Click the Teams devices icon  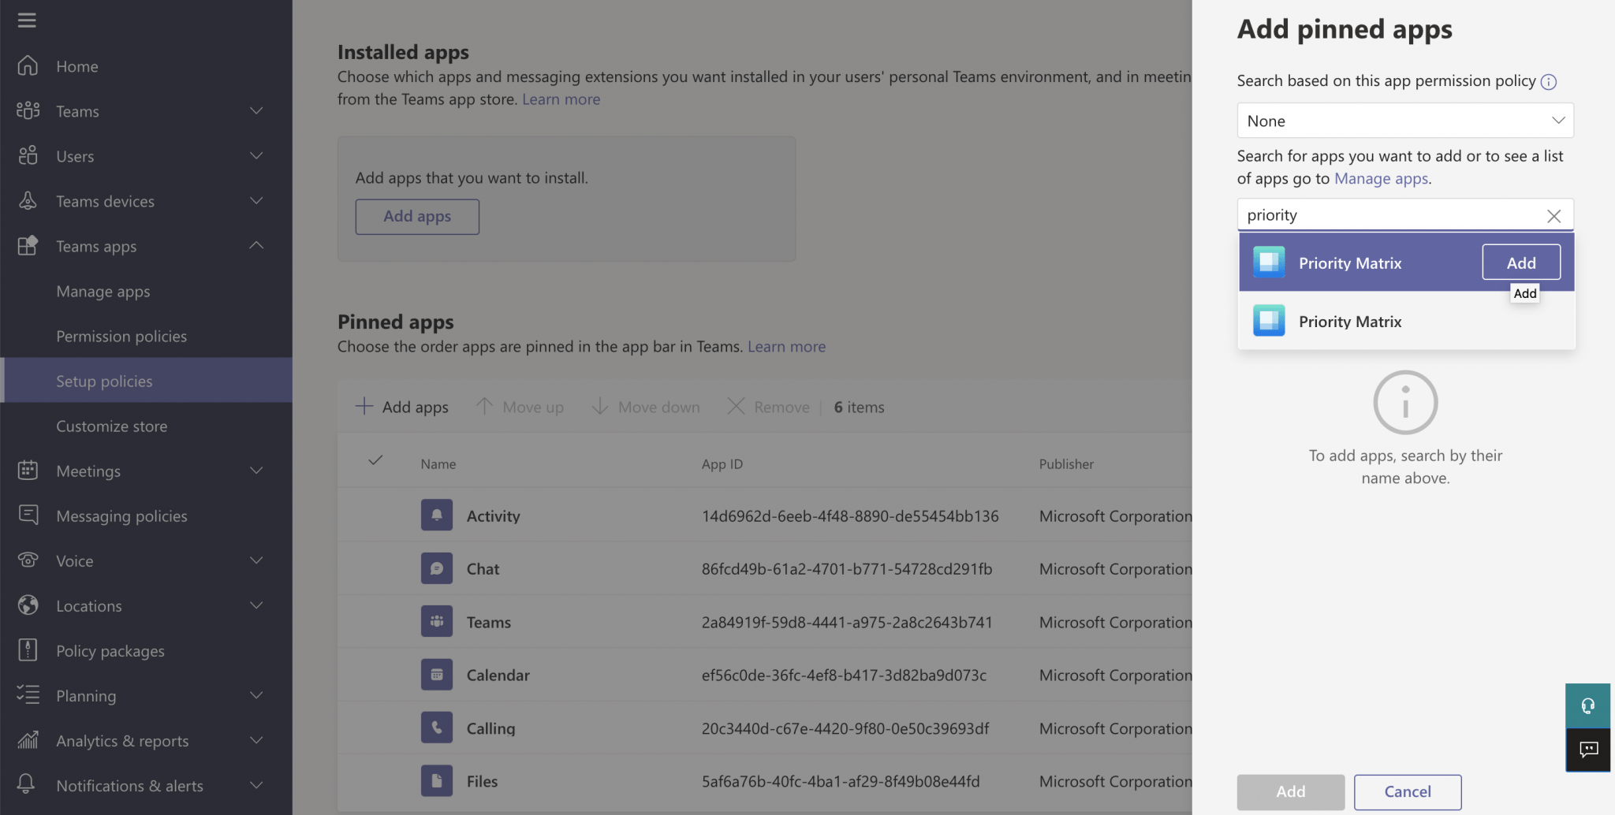(x=27, y=201)
